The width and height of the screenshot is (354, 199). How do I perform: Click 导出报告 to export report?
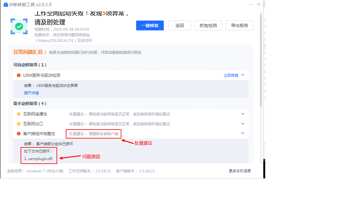tap(240, 25)
